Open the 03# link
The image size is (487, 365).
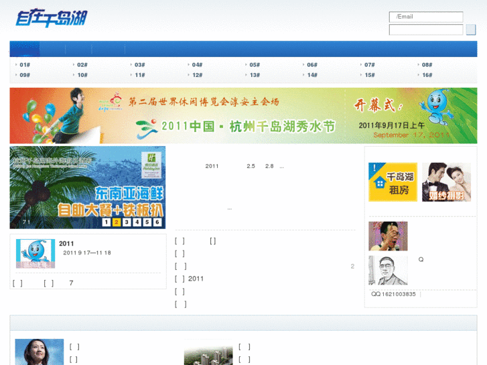point(140,64)
